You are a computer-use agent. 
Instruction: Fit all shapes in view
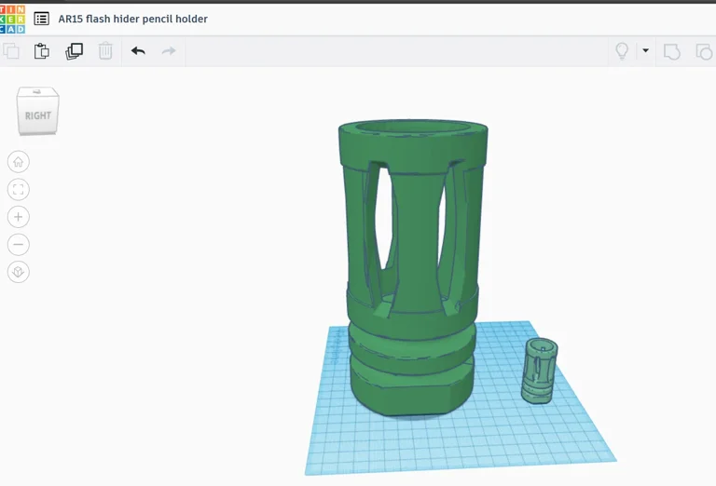click(x=18, y=190)
